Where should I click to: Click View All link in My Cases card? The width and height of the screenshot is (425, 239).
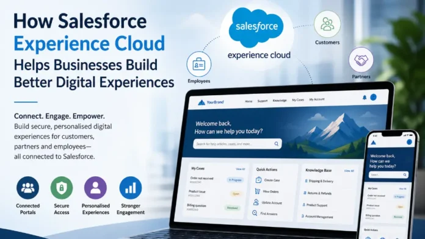point(240,169)
